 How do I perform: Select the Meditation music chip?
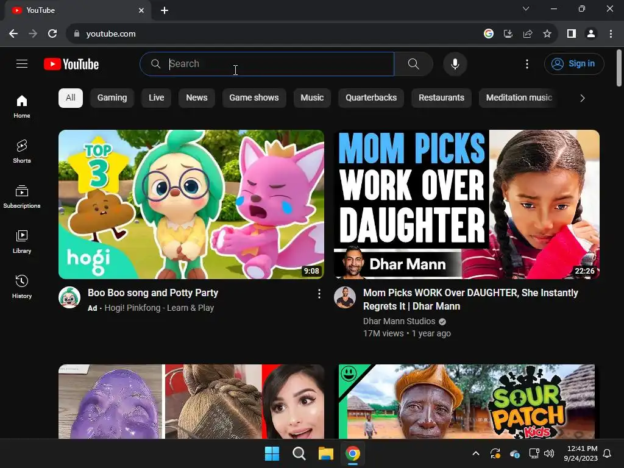pyautogui.click(x=519, y=98)
